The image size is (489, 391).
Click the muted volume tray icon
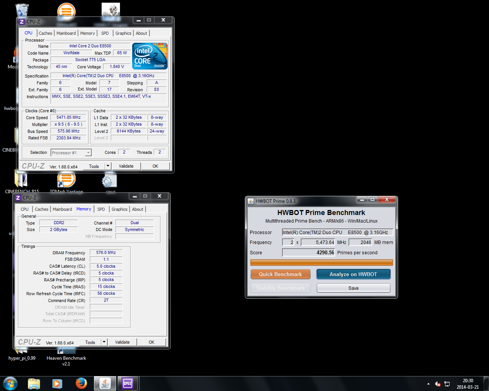[x=438, y=384]
